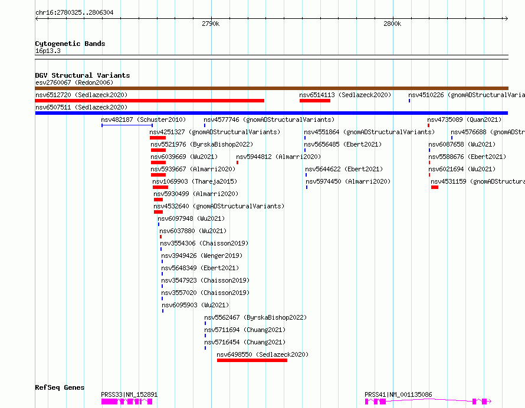Open the PRSS33 NM_152891 gene glyph
Screen dimensions: 525x408
[127, 402]
